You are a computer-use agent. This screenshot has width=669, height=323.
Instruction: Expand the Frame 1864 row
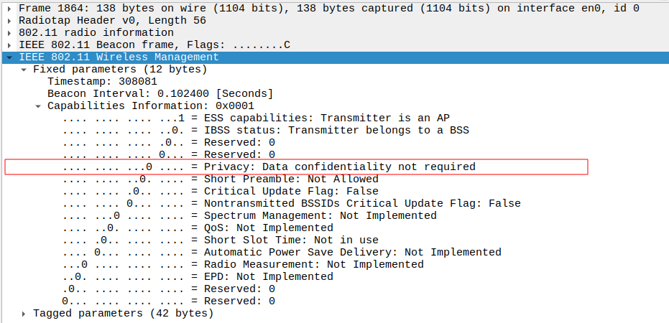pos(9,8)
